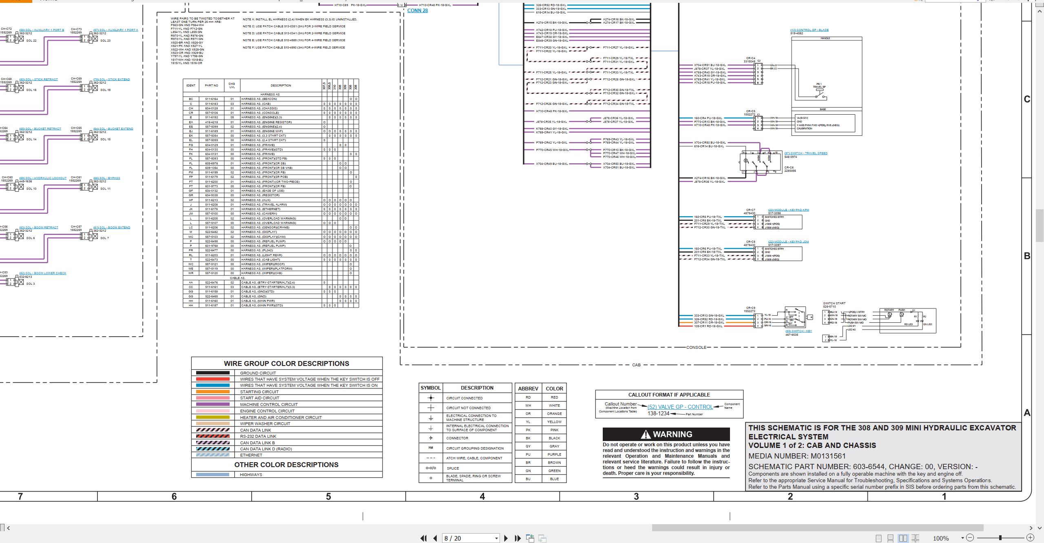Open the SOL - Auxiliary 1 Port A link
1044x543 pixels.
(x=116, y=30)
